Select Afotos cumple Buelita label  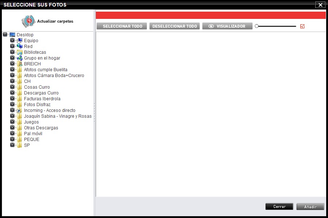(x=46, y=70)
